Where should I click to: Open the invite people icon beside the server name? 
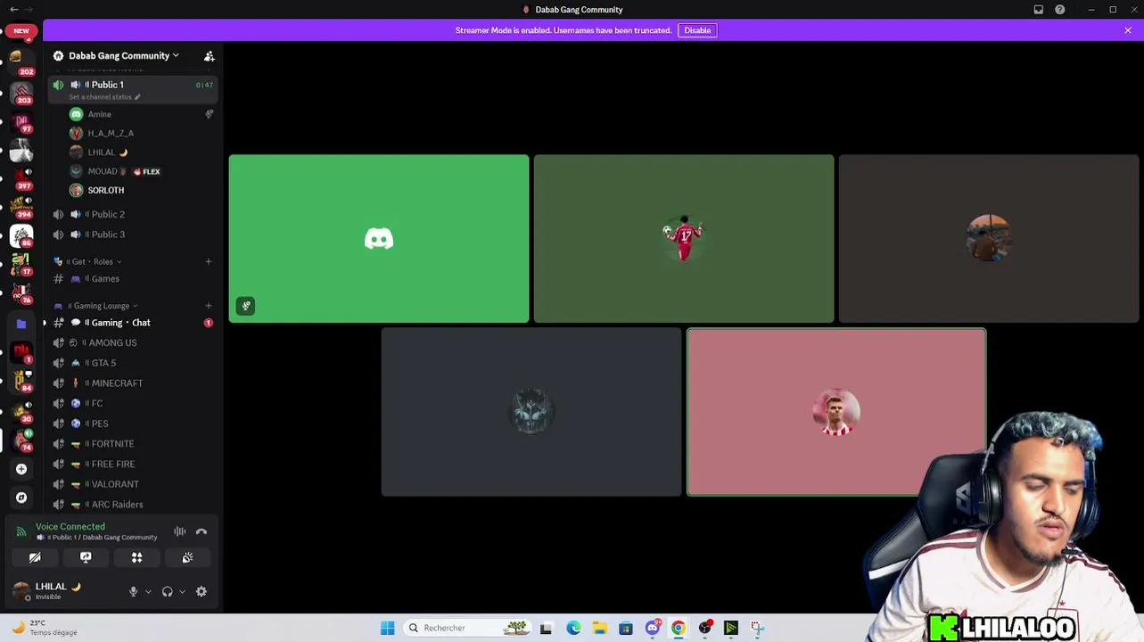tap(209, 56)
